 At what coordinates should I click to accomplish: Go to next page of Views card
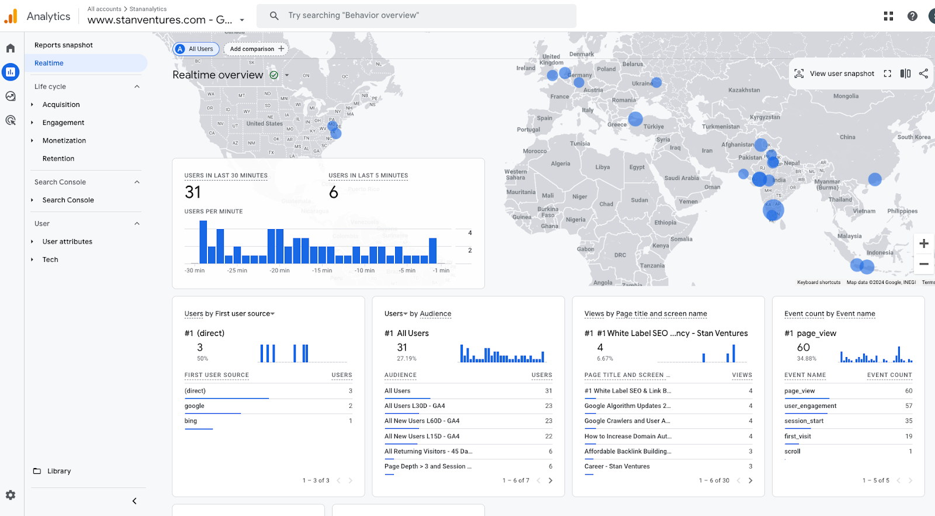coord(750,480)
